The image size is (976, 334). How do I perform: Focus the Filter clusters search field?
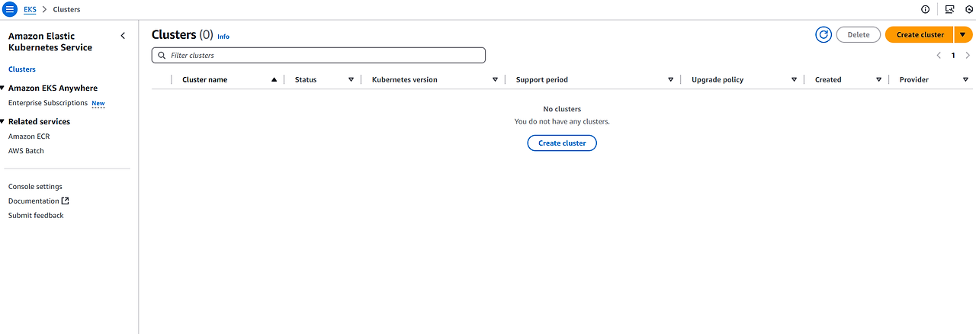[x=319, y=56]
